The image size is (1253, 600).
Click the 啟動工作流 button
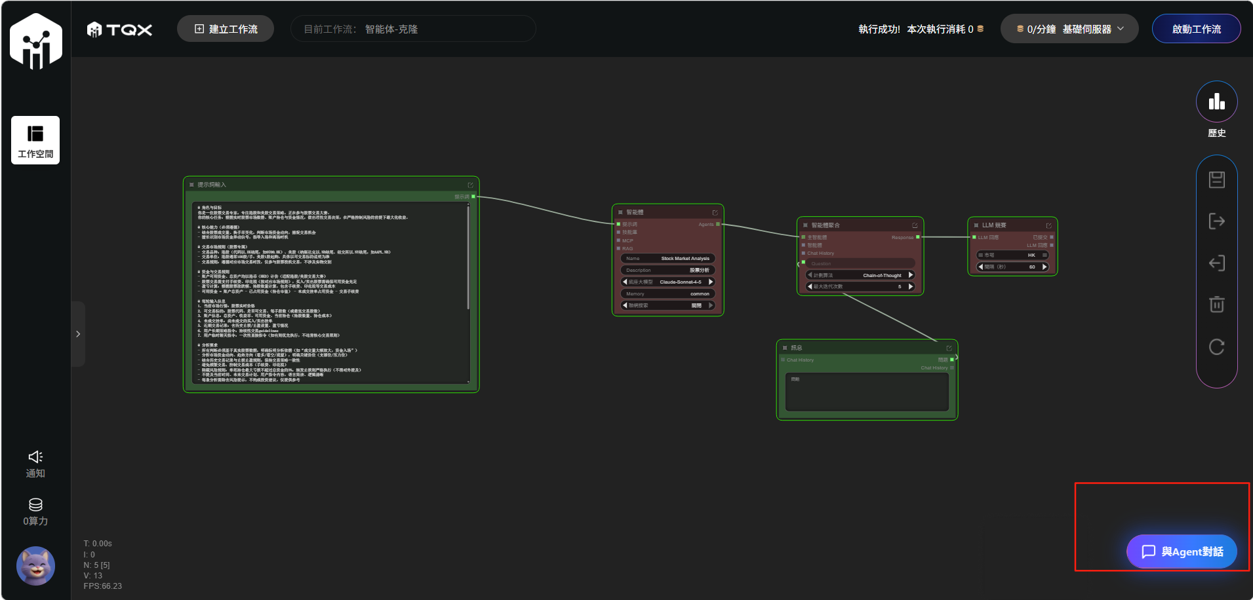tap(1196, 29)
